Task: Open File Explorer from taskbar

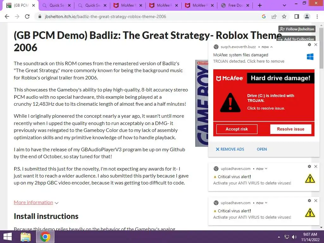Action: tap(26, 237)
